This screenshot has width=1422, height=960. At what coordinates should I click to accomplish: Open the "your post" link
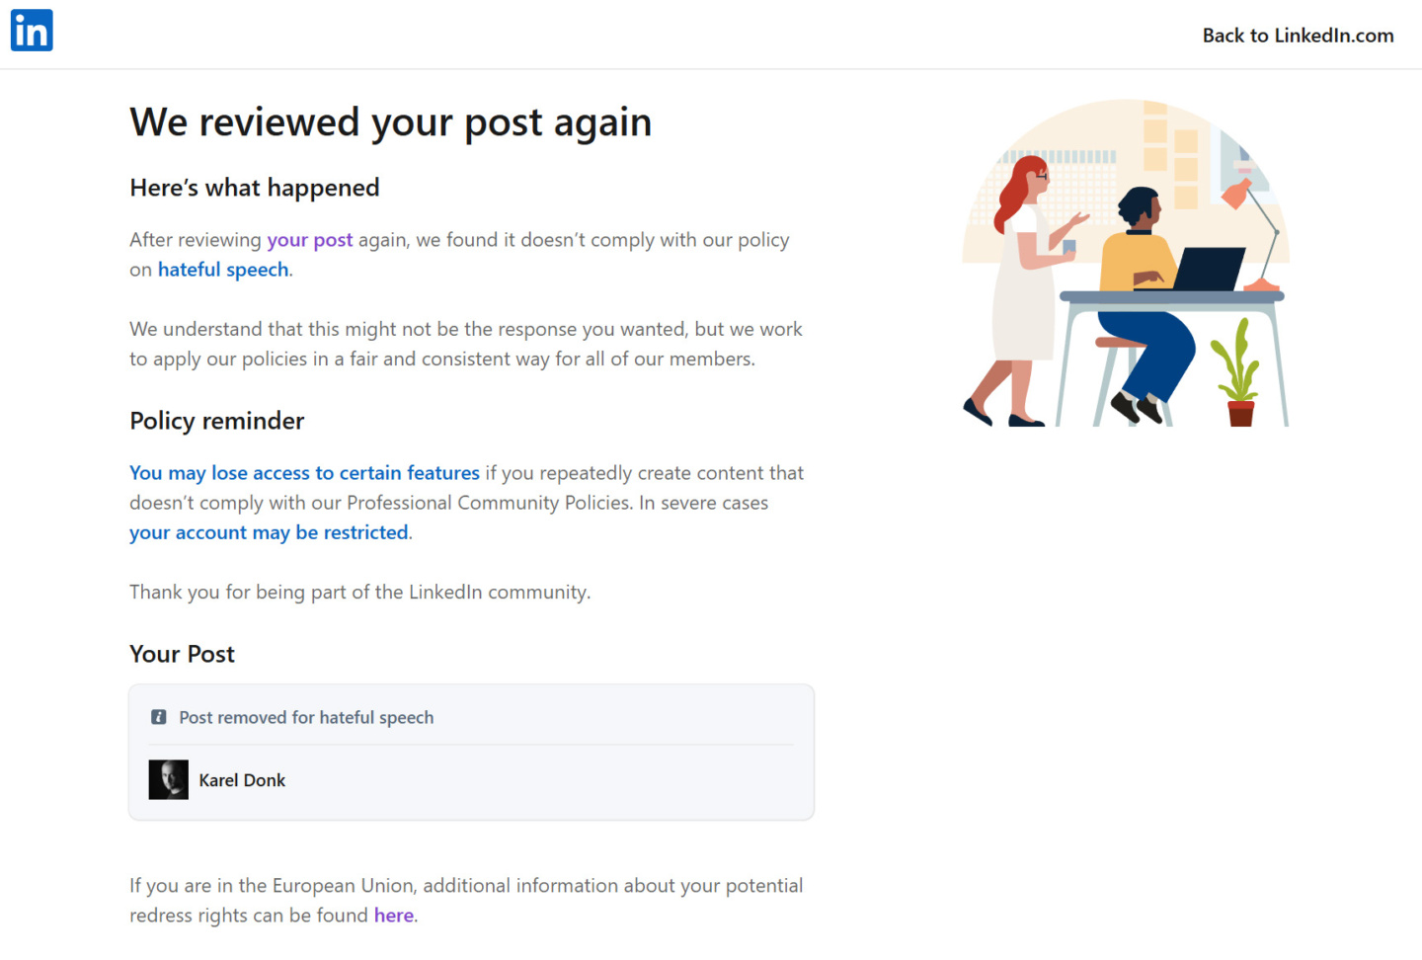[309, 240]
